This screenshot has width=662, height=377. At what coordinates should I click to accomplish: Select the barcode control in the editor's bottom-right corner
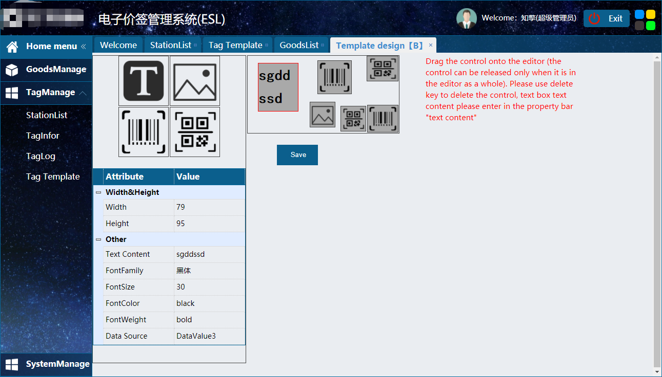click(x=383, y=119)
